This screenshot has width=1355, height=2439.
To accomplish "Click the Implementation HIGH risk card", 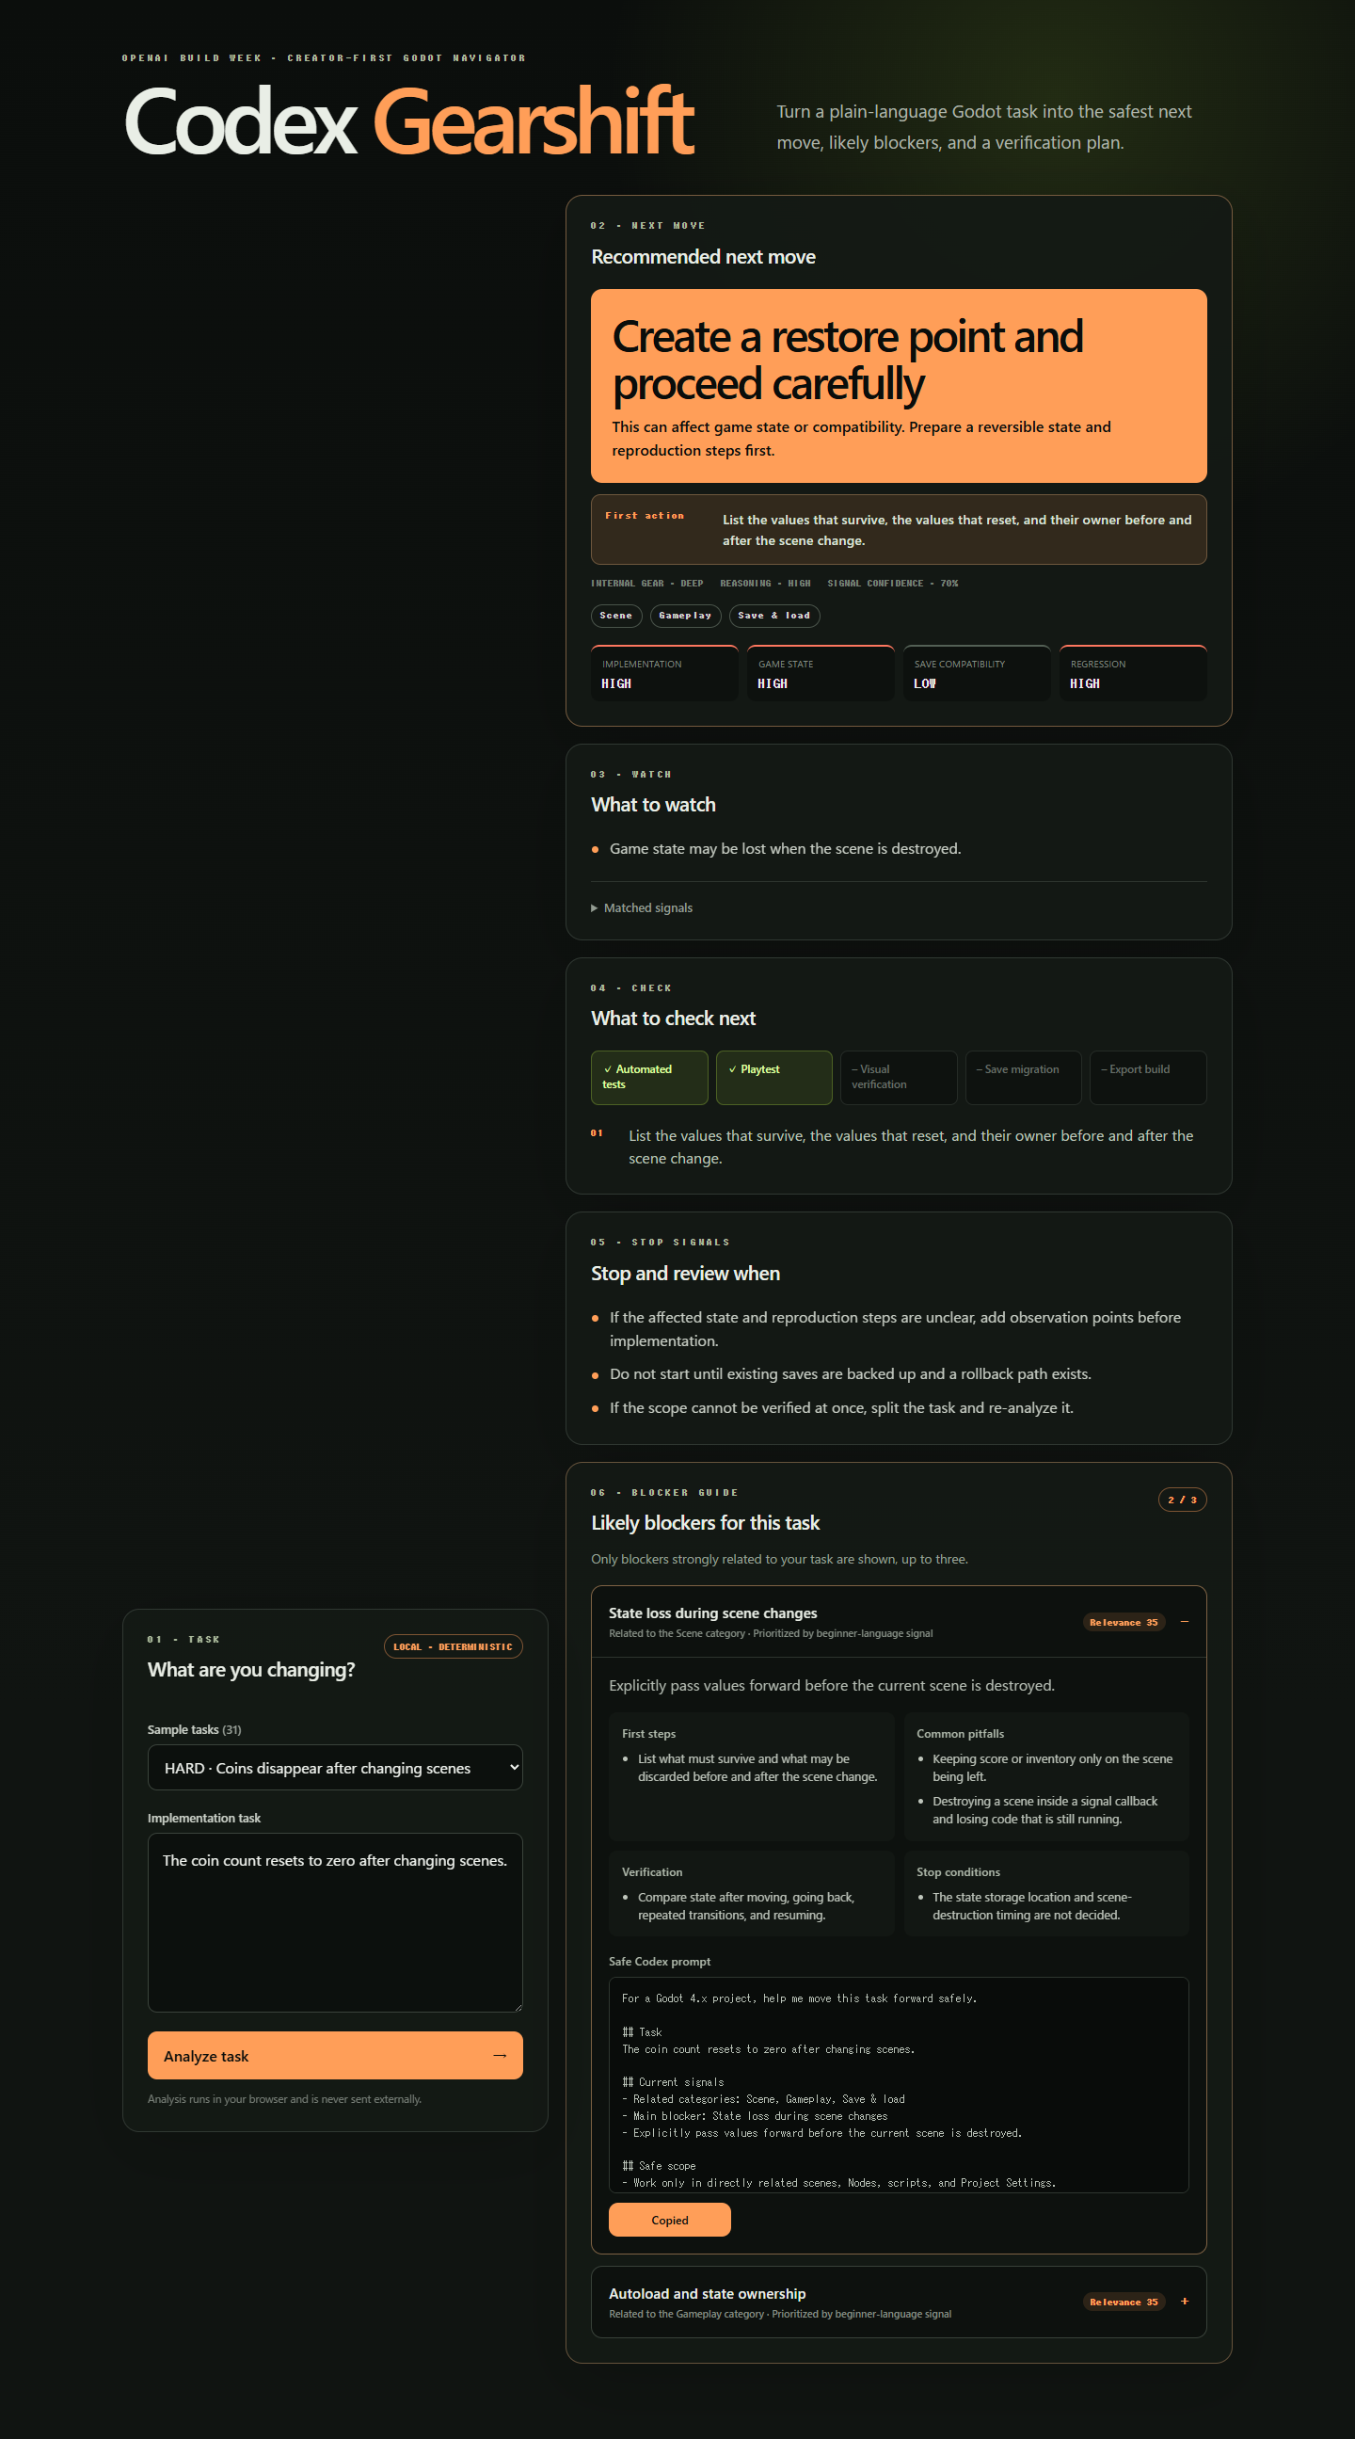I will [664, 673].
